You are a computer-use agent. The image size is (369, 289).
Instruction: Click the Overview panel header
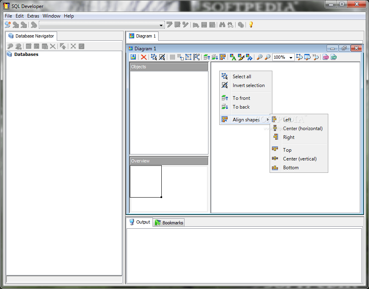(x=169, y=161)
